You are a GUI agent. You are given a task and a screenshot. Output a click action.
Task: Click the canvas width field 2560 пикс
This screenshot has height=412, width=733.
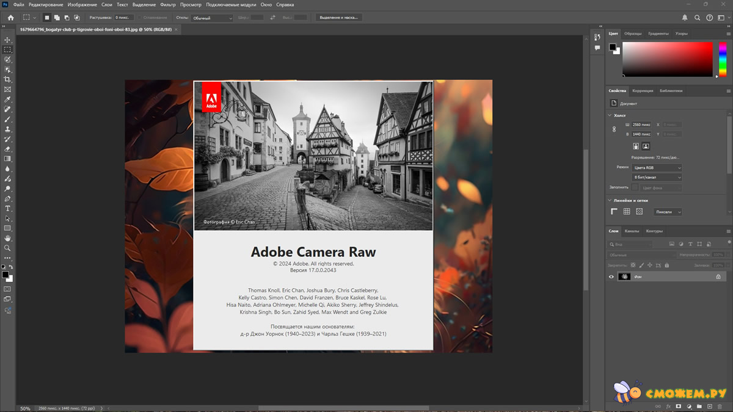[641, 125]
